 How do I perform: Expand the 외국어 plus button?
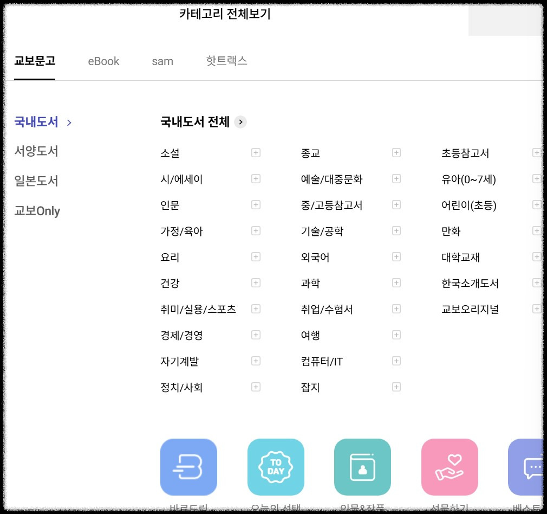(396, 257)
